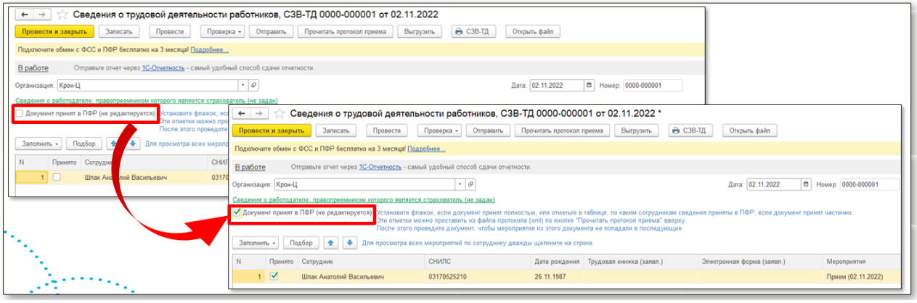Click 'Прочитать протокол приема' in the front window
Screen dimensions: 917x303
[x=561, y=130]
